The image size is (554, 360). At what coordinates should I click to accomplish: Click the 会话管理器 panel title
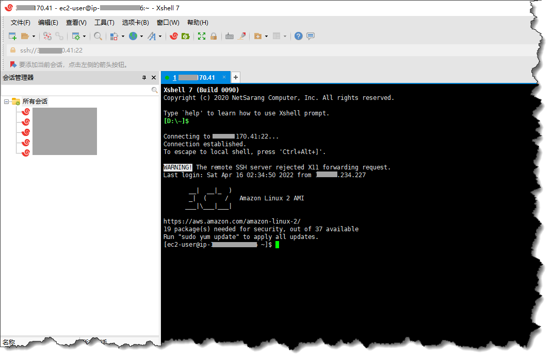19,78
